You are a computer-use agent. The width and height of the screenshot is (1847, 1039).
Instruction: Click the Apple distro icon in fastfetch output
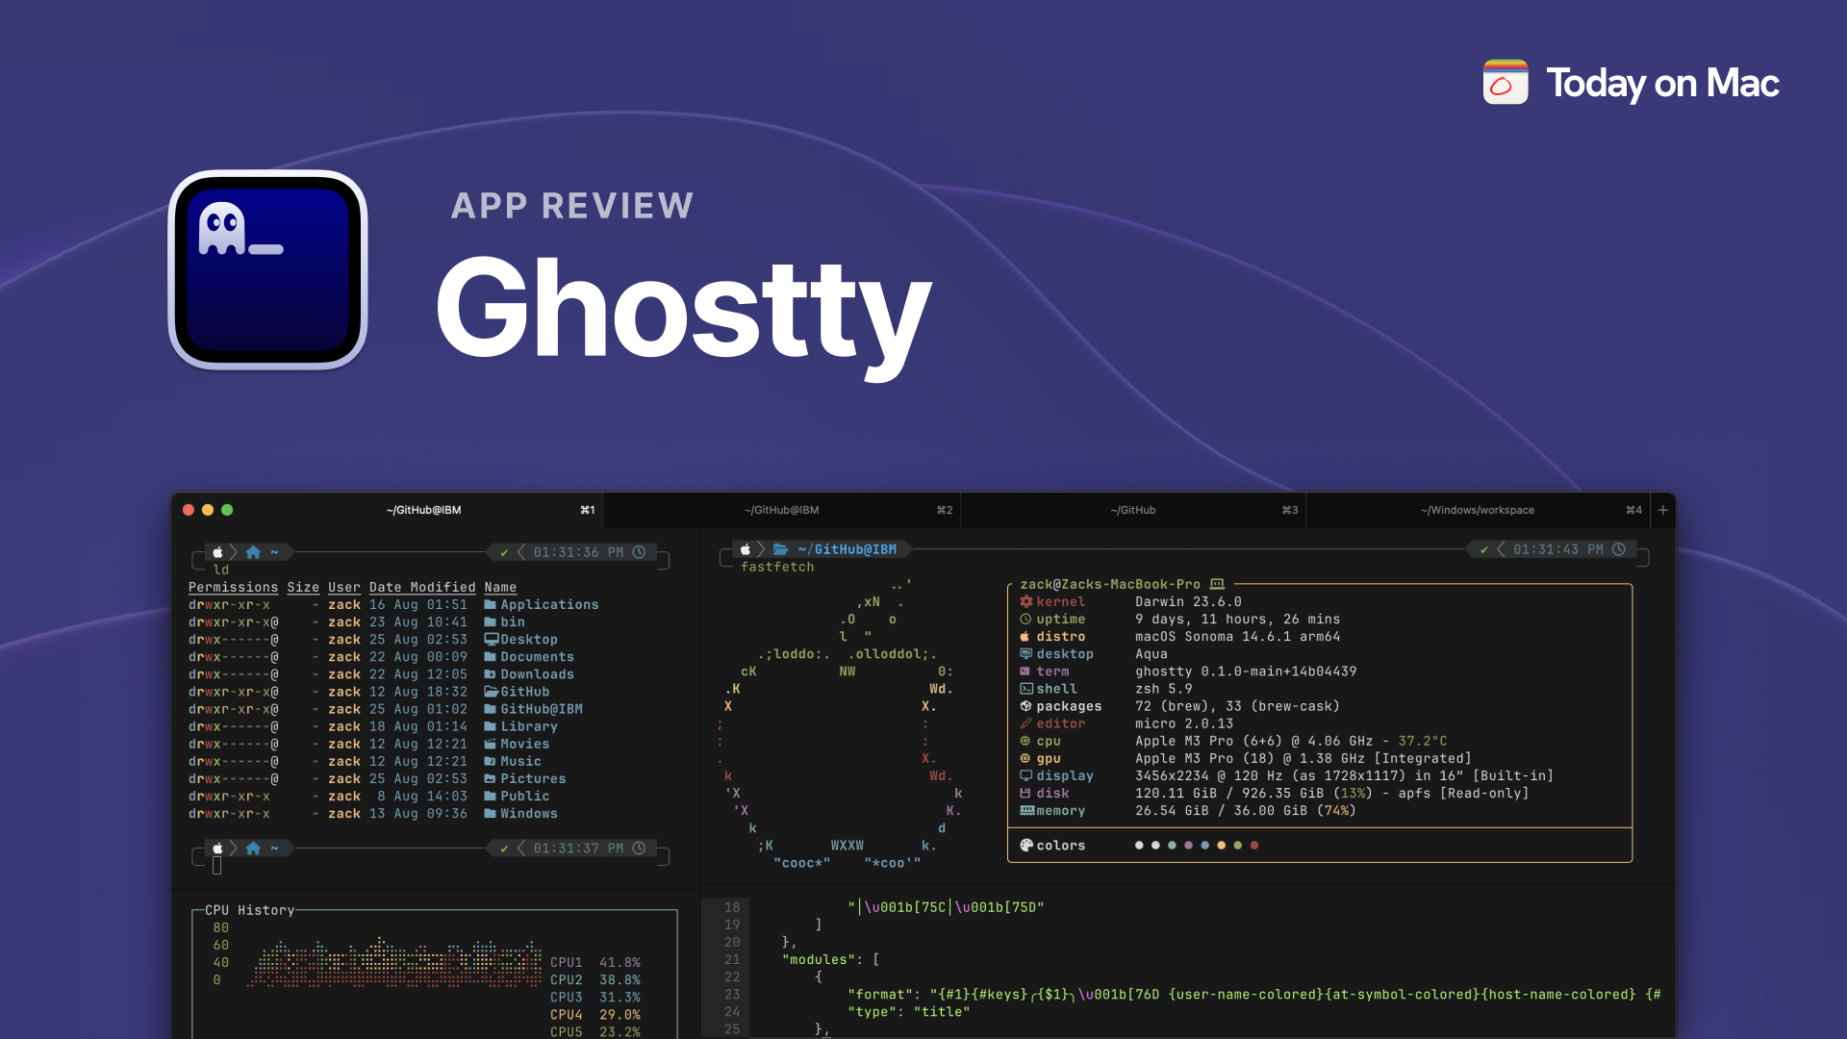1025,637
